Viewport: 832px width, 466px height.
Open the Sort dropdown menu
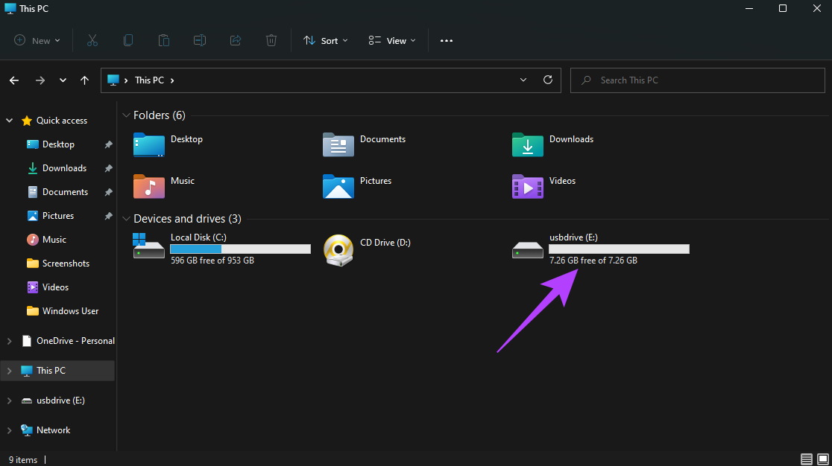coord(325,41)
